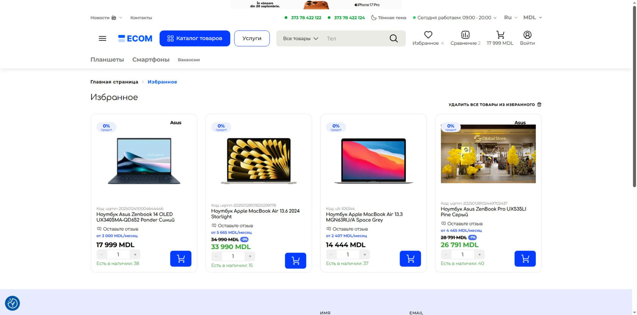
Task: Leave a review for MacBook Air 13.6 Starlight
Action: click(232, 226)
